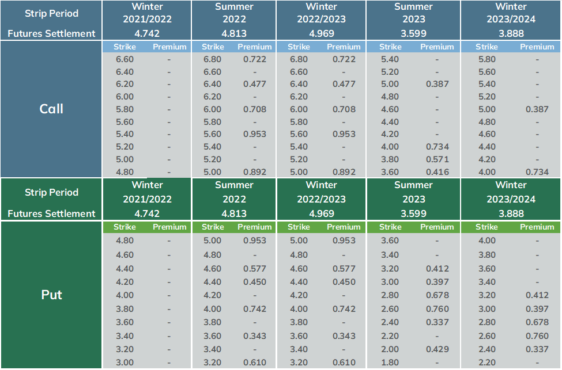Click Premium header under call Winter 2023/2024
Screen dimensions: 562x370
(x=537, y=47)
